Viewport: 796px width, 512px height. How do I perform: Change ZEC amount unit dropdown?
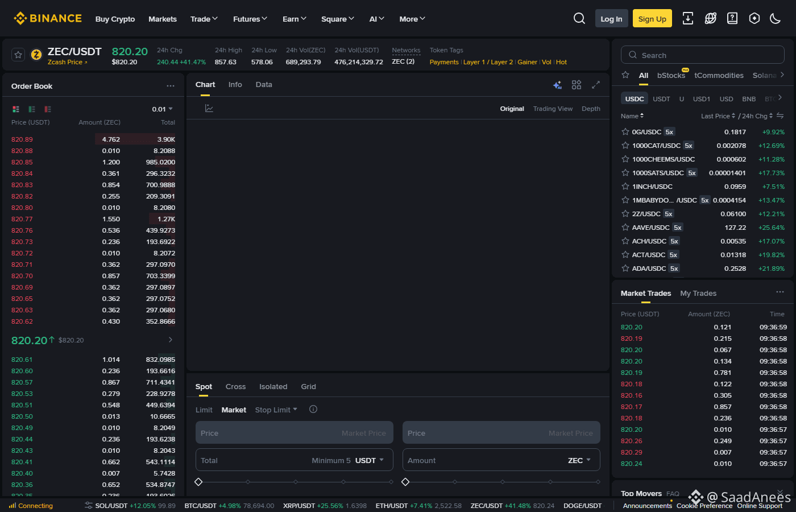pyautogui.click(x=579, y=460)
